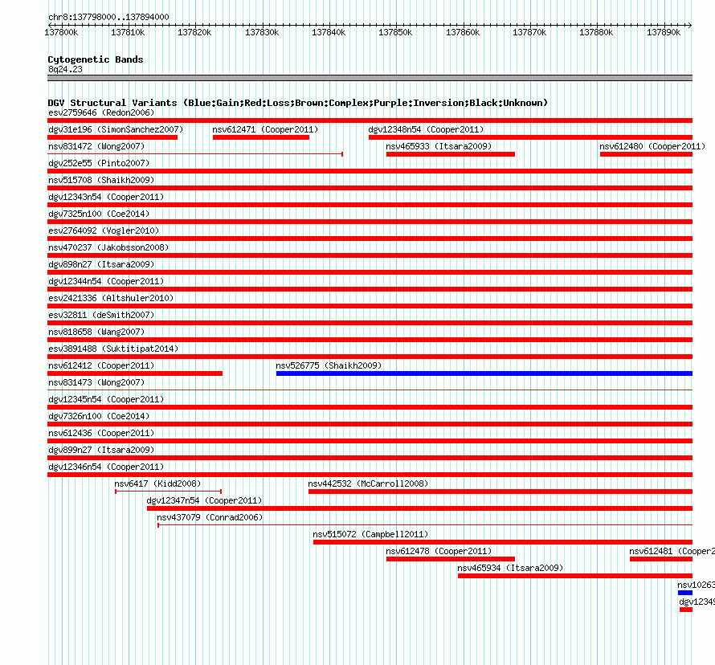Click ruler position 137880k
The image size is (715, 665).
[x=596, y=32]
